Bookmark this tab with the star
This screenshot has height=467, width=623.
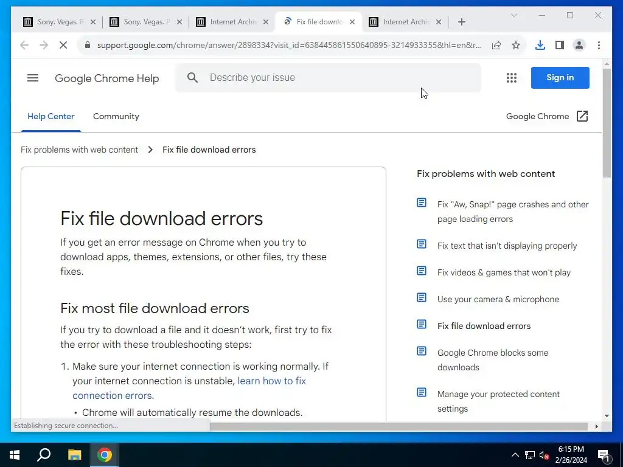coord(516,45)
